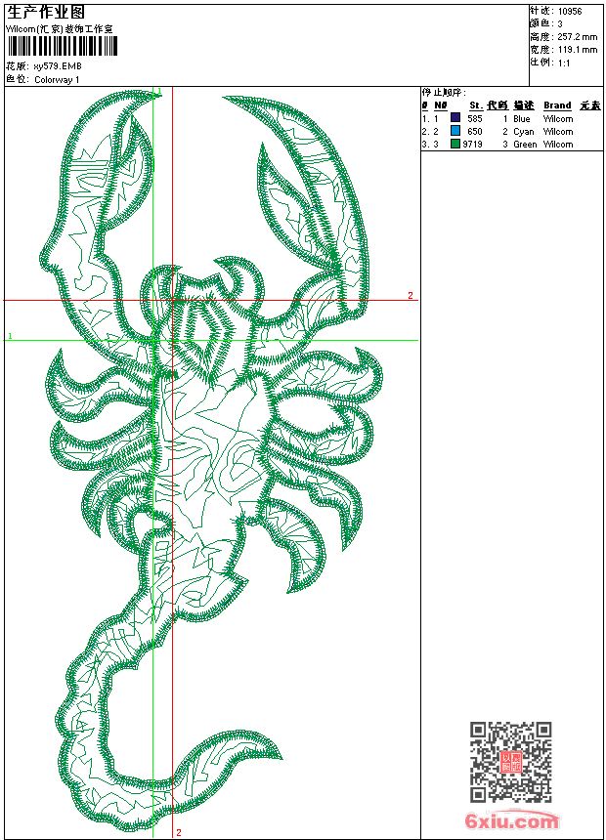Click the production worksheet title heading
Viewport: 606px width, 840px height.
(46, 11)
